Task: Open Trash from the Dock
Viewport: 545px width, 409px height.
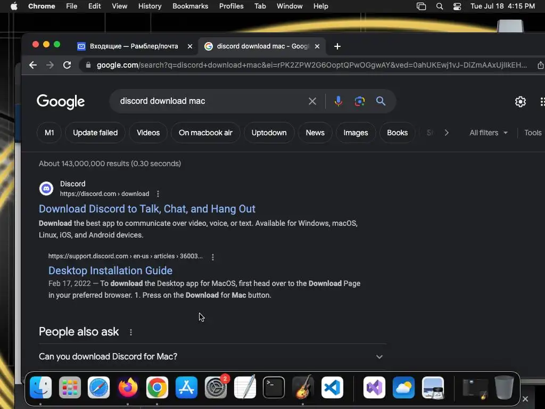Action: coord(504,388)
